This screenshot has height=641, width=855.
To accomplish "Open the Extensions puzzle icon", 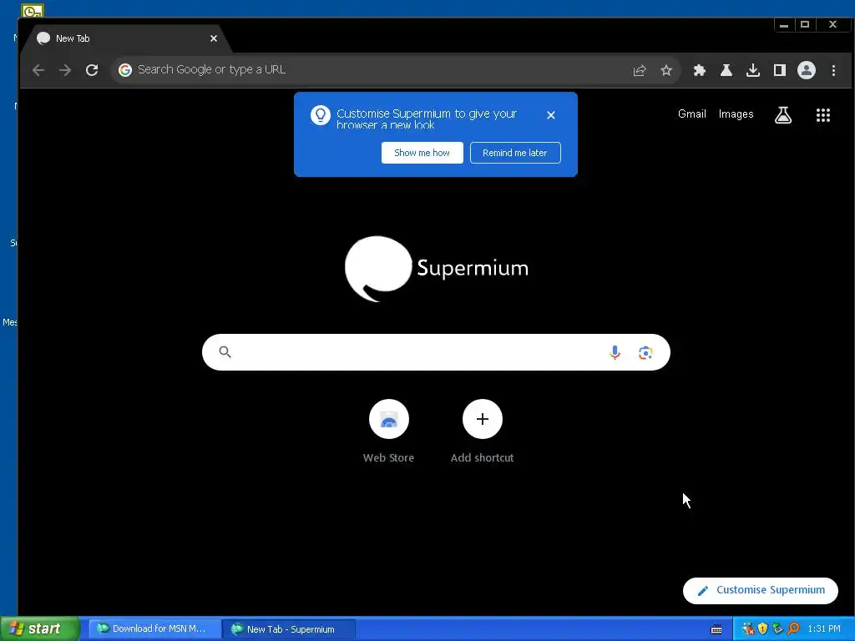I will tap(699, 70).
